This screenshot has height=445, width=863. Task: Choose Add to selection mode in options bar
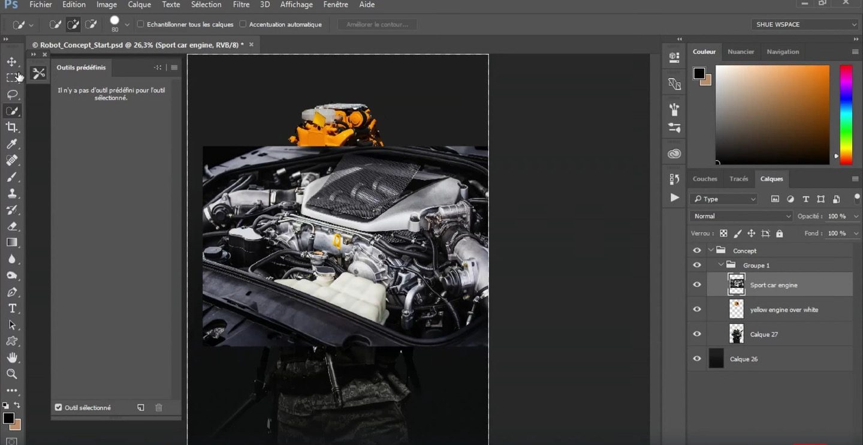[x=73, y=25]
